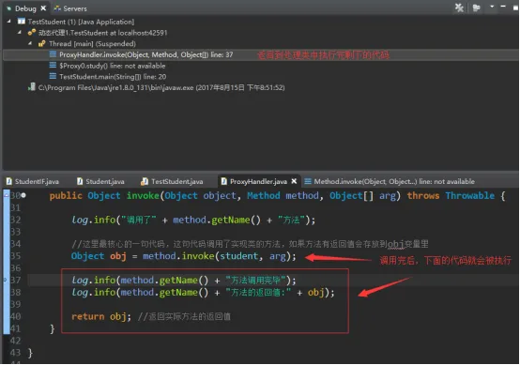Click the closing brace on line 43

[30, 353]
